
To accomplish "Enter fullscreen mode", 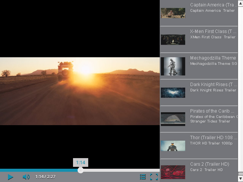I will tap(154, 177).
